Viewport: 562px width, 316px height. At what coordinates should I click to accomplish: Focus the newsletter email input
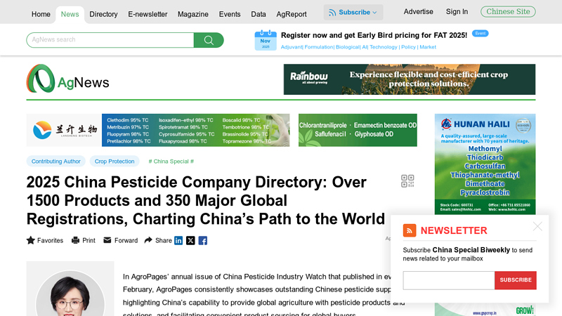coord(449,280)
